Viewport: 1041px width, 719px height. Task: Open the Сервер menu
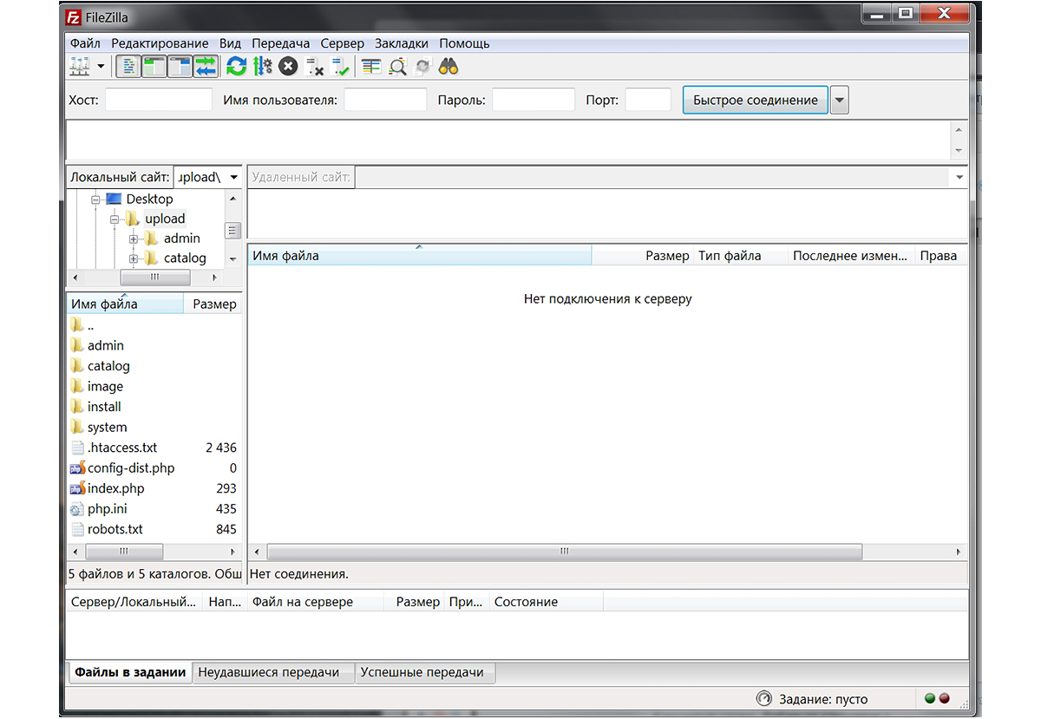(342, 43)
